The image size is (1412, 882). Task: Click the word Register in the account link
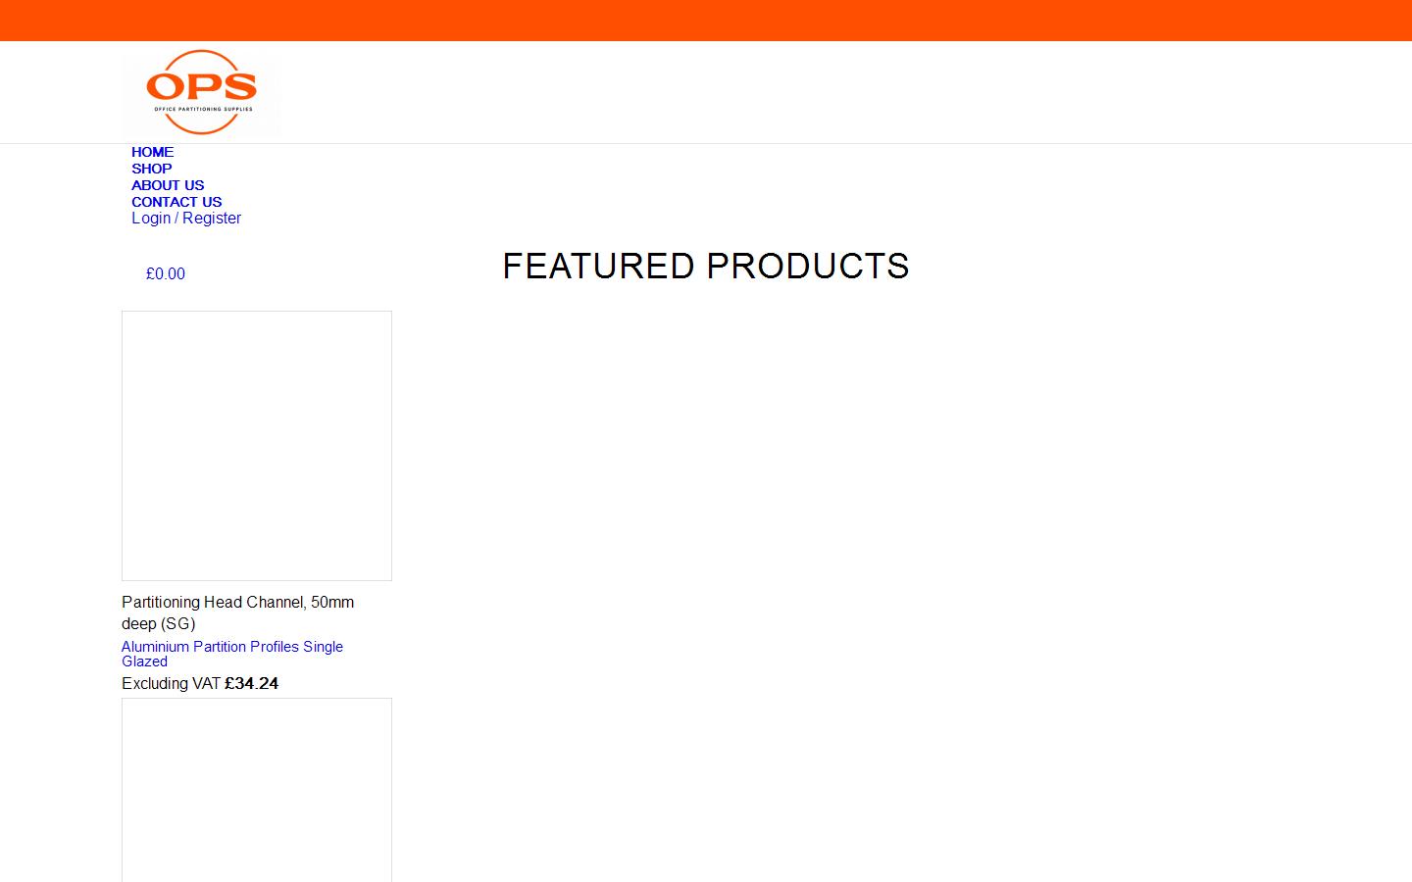(x=212, y=219)
